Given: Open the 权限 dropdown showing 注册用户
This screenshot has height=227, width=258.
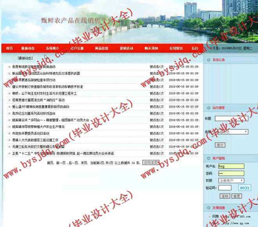Looking at the screenshot, I should tap(231, 180).
